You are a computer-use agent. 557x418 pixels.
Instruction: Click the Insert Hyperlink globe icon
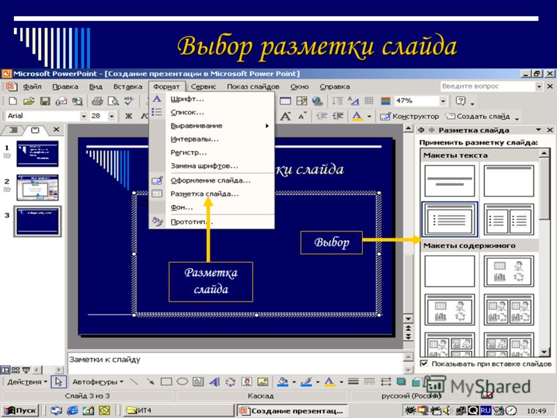point(317,101)
